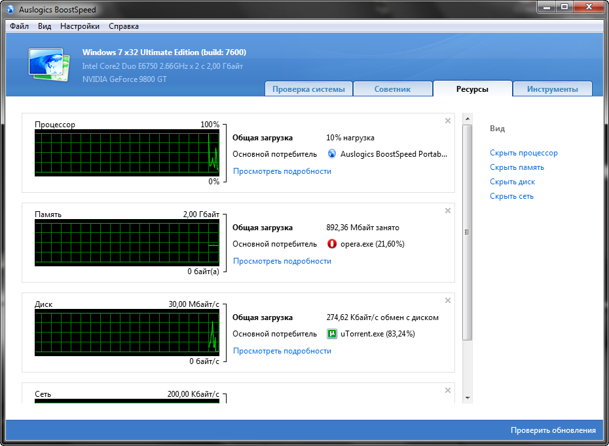Open Просмотреть подробности for Процессор
The image size is (609, 446).
[282, 171]
